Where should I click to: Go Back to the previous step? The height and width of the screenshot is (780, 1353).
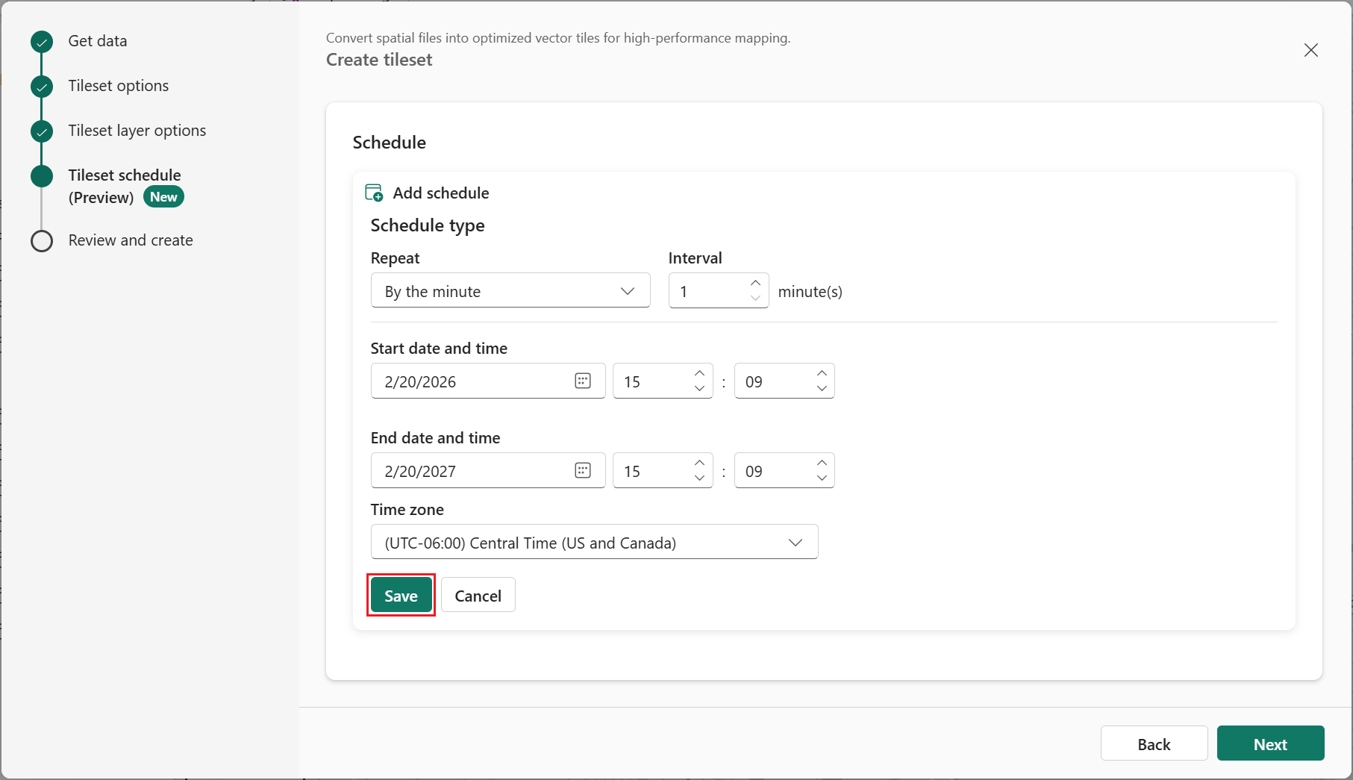1154,744
